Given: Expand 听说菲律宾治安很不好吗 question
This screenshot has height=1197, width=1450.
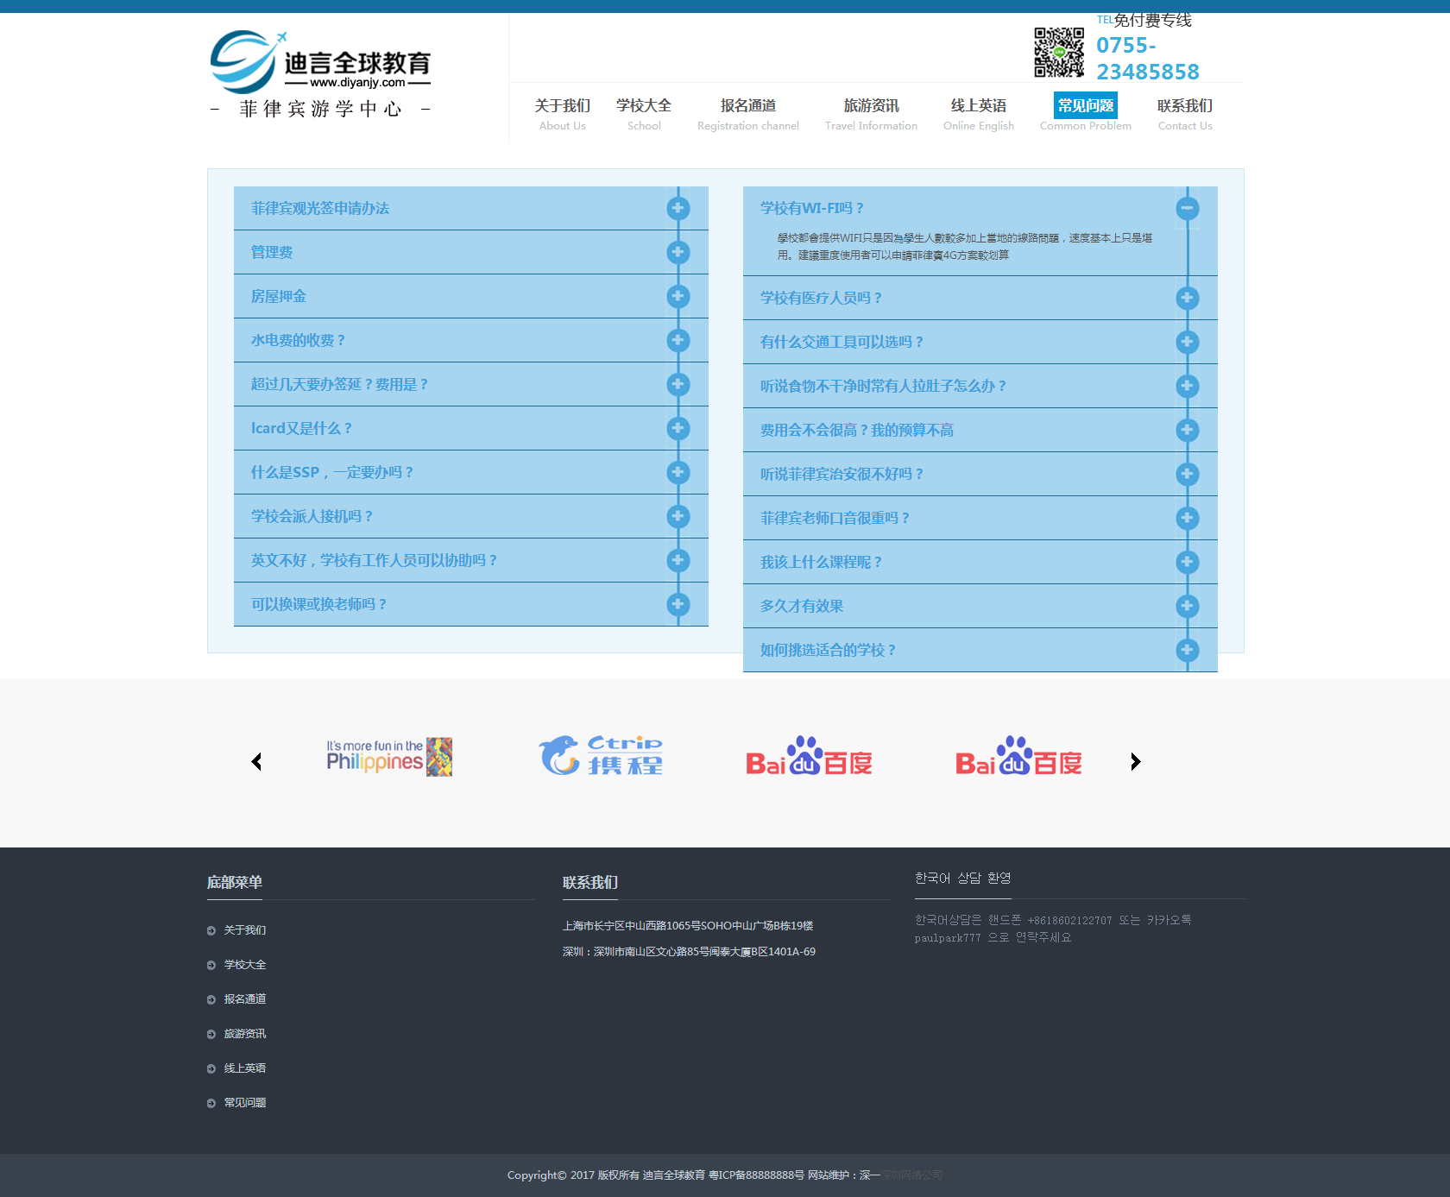Looking at the screenshot, I should (x=1188, y=474).
